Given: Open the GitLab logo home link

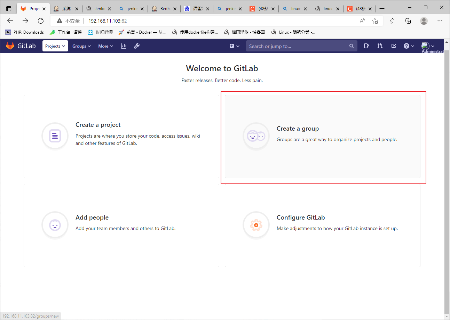Looking at the screenshot, I should [21, 46].
